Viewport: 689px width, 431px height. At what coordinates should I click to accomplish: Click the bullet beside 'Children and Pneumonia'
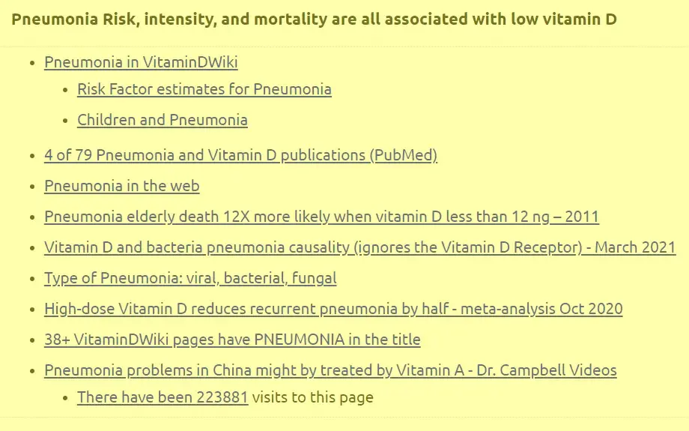pyautogui.click(x=65, y=121)
